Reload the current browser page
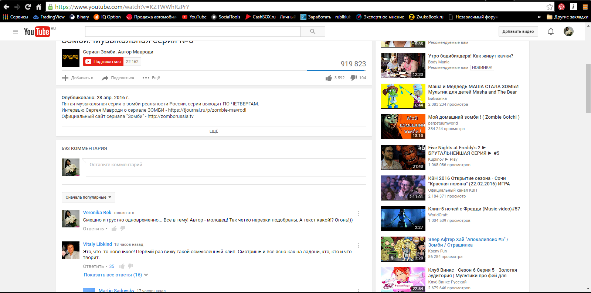This screenshot has width=591, height=293. [28, 7]
